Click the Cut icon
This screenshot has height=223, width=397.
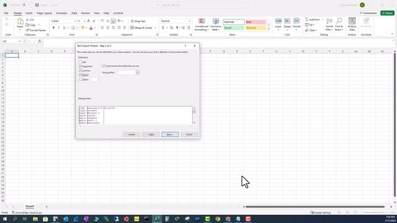click(x=27, y=19)
